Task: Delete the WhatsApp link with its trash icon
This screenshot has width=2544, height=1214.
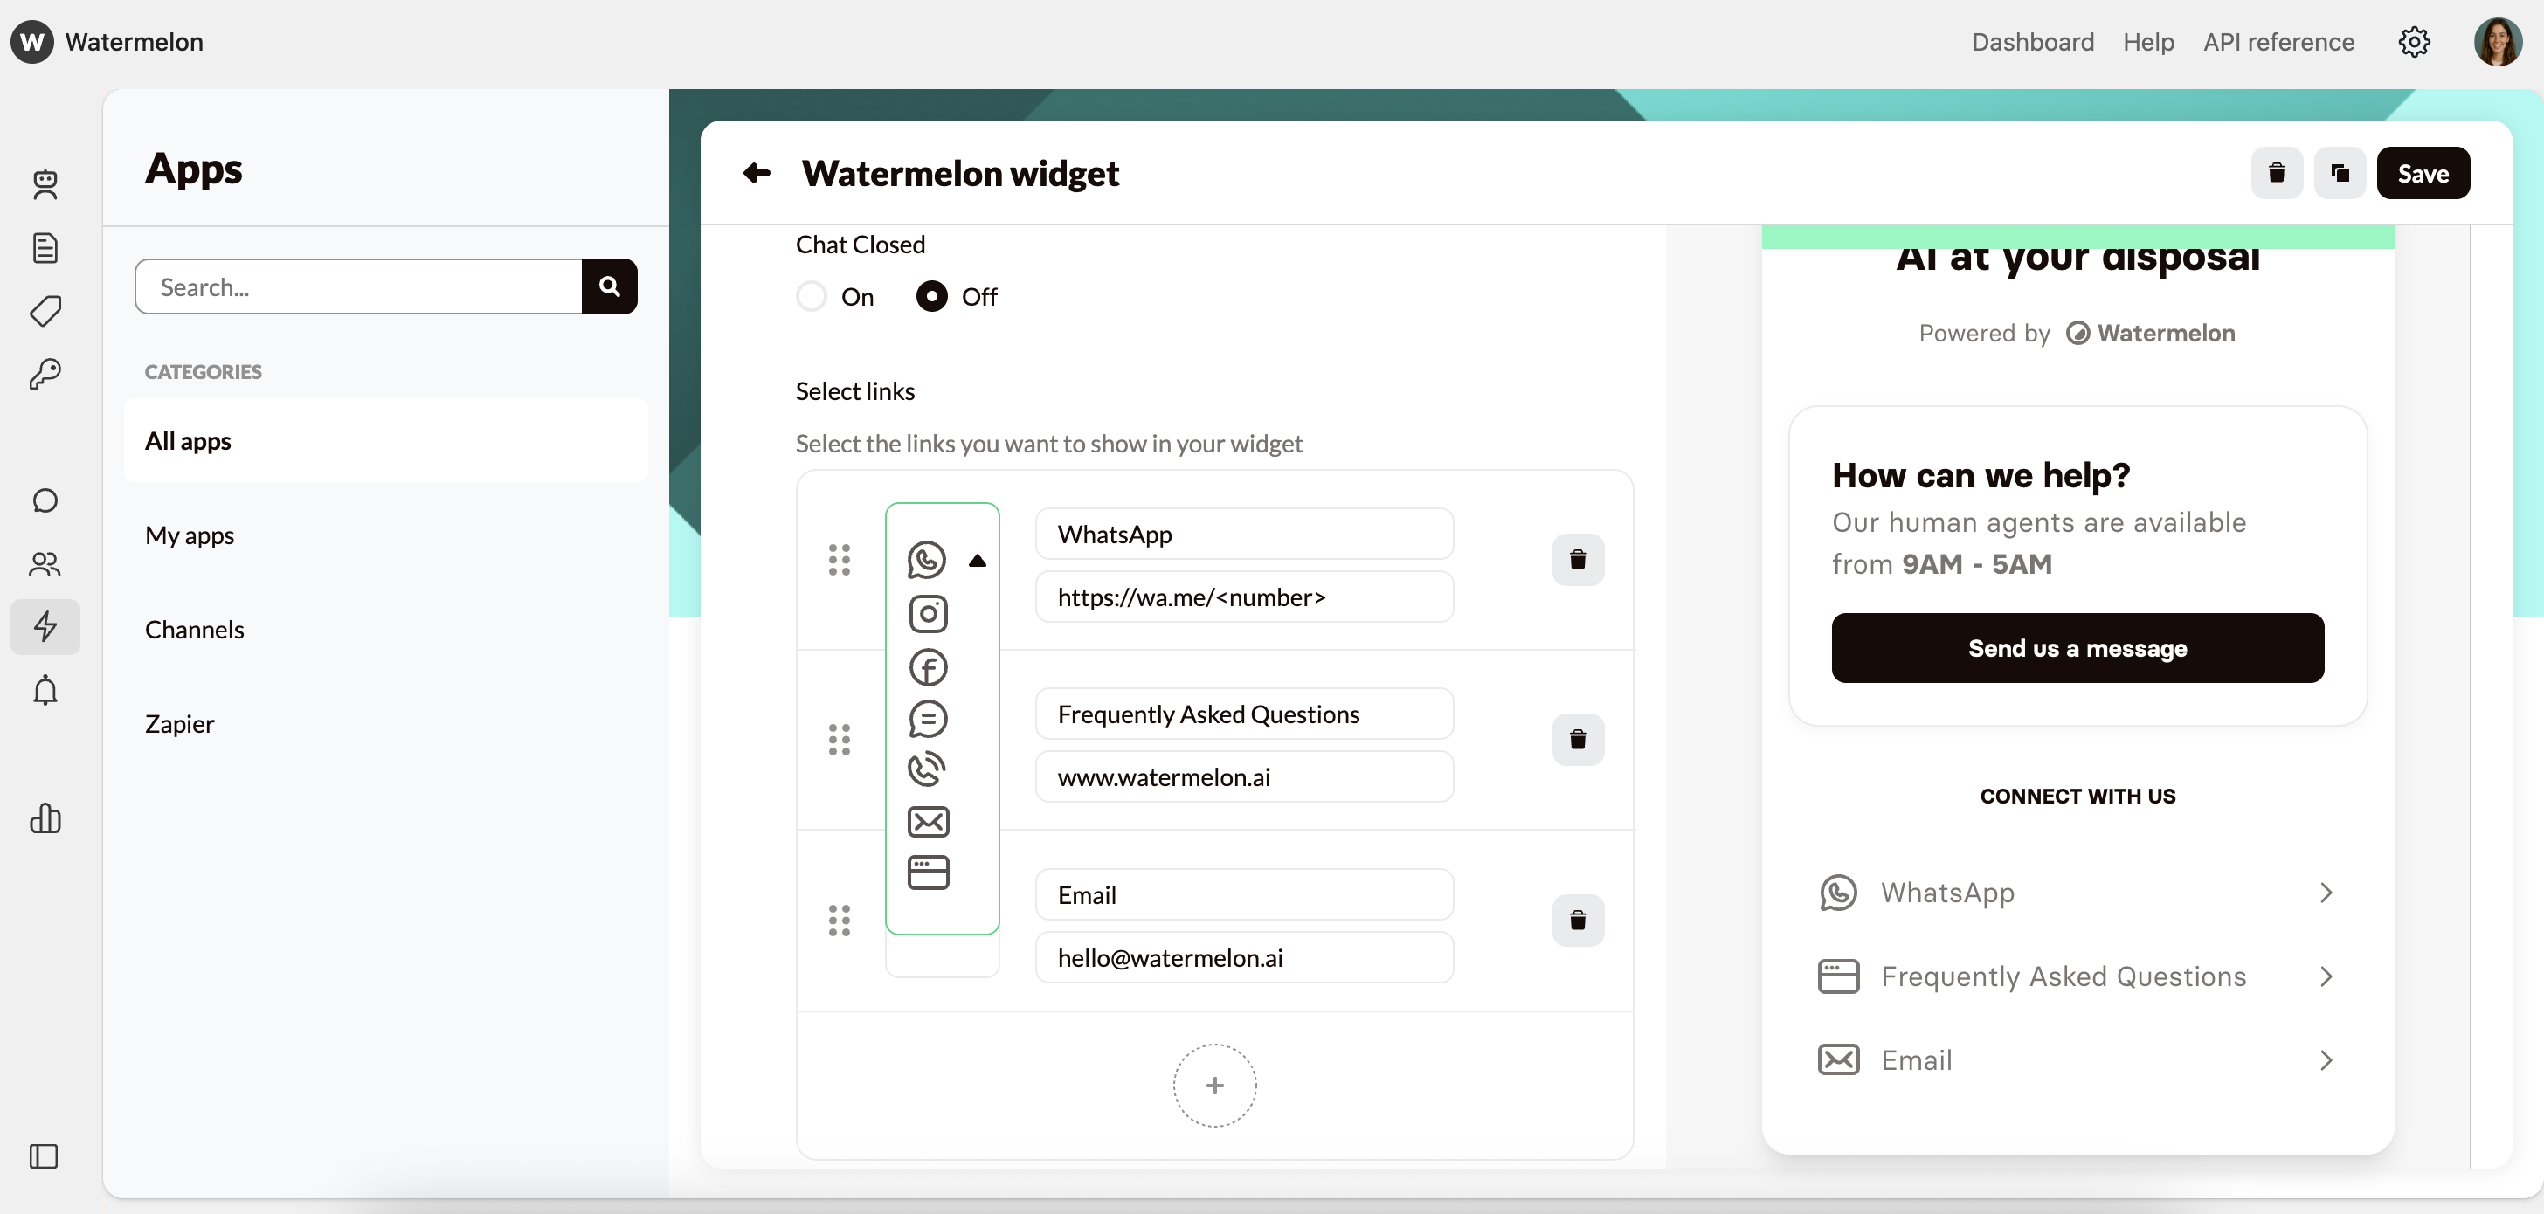Action: click(1577, 559)
